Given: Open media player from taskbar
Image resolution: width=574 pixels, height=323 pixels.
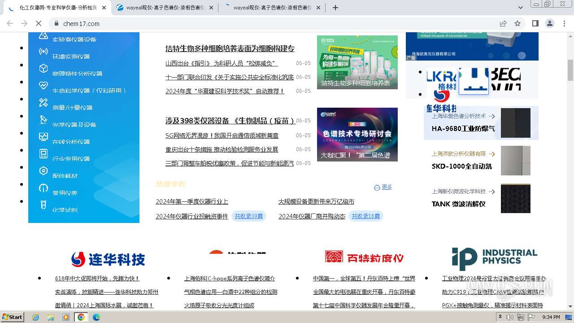Looking at the screenshot, I should [x=66, y=317].
